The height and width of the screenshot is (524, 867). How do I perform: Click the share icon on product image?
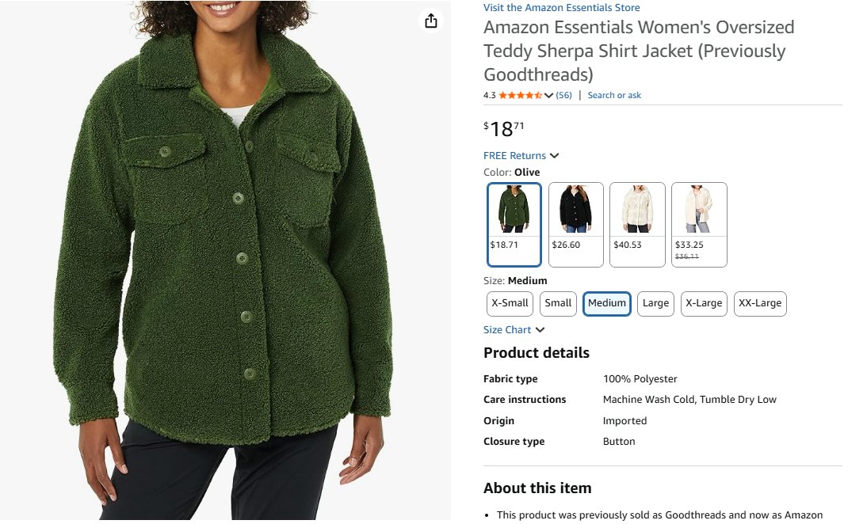tap(430, 21)
